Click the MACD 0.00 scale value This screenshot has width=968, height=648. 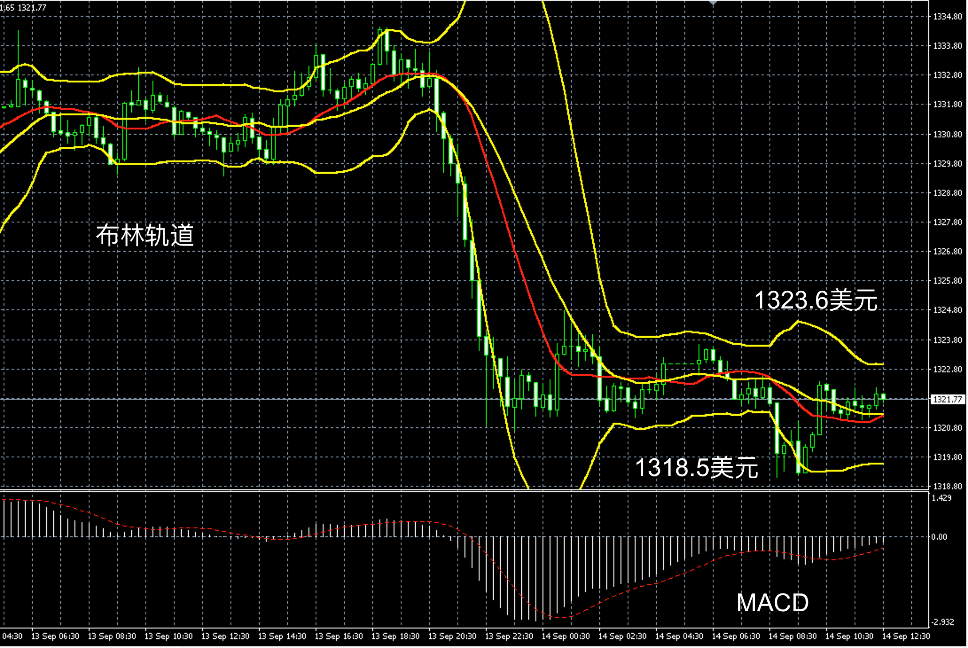point(939,537)
